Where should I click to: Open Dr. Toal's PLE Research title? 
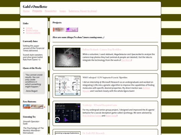94,133
